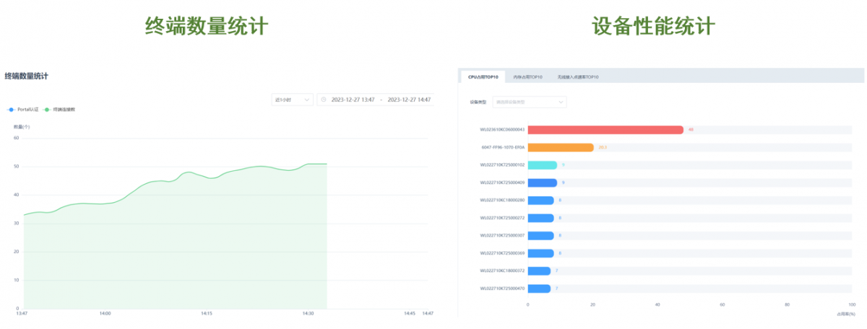
Task: Select device label WL022710K725000409
Action: (x=502, y=183)
